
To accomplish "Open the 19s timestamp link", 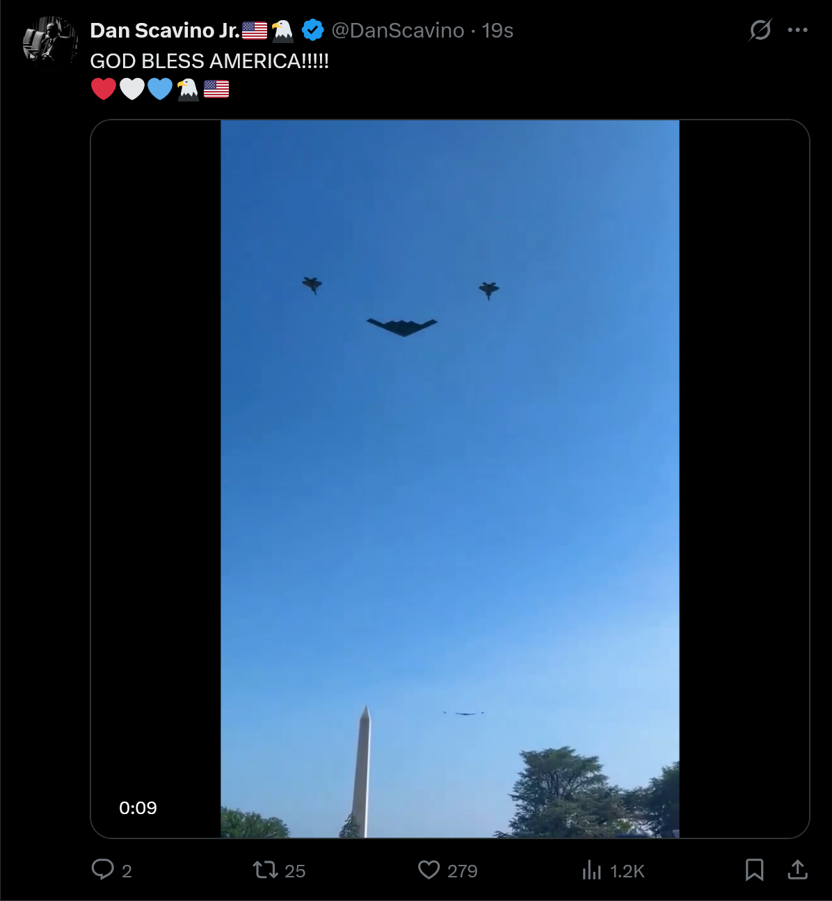I will (497, 31).
